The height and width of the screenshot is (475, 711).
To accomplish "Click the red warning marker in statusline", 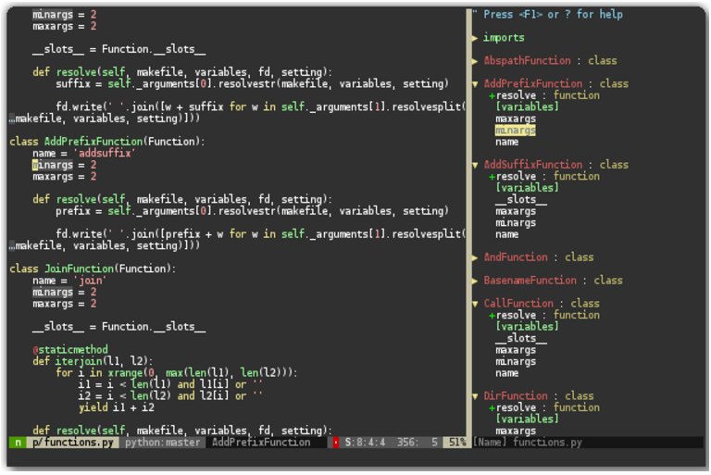I will (x=335, y=443).
